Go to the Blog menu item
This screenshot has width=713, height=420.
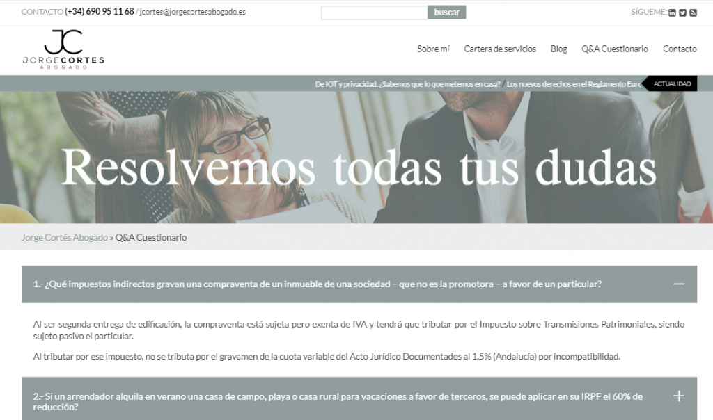tap(559, 49)
